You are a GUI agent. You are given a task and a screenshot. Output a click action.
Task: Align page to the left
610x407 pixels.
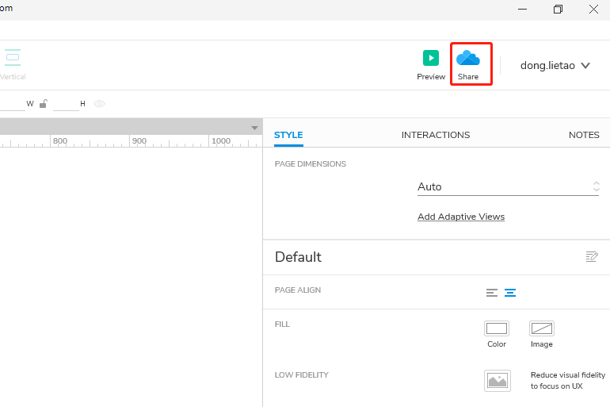pos(492,292)
